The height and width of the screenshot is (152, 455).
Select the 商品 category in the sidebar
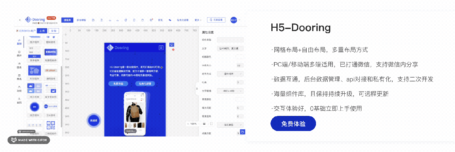[x=19, y=77]
